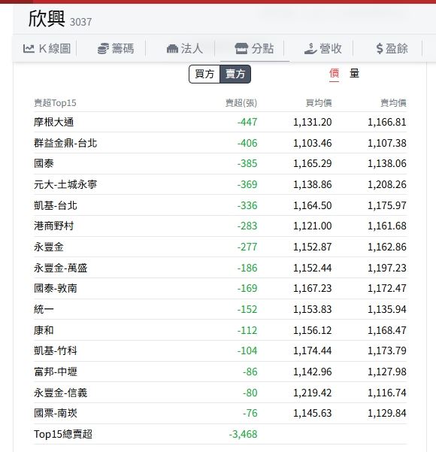Click buy average price 1,121.00
The height and width of the screenshot is (452, 436).
point(313,226)
